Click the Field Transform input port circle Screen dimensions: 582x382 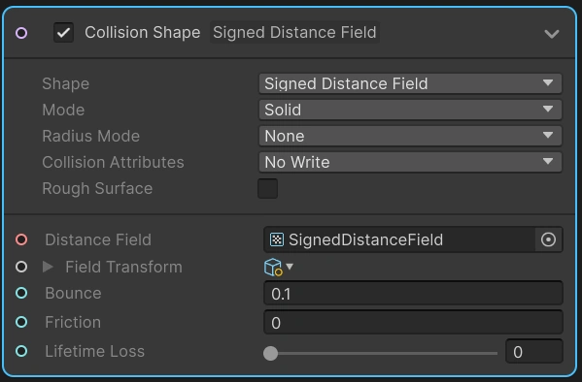pos(21,267)
